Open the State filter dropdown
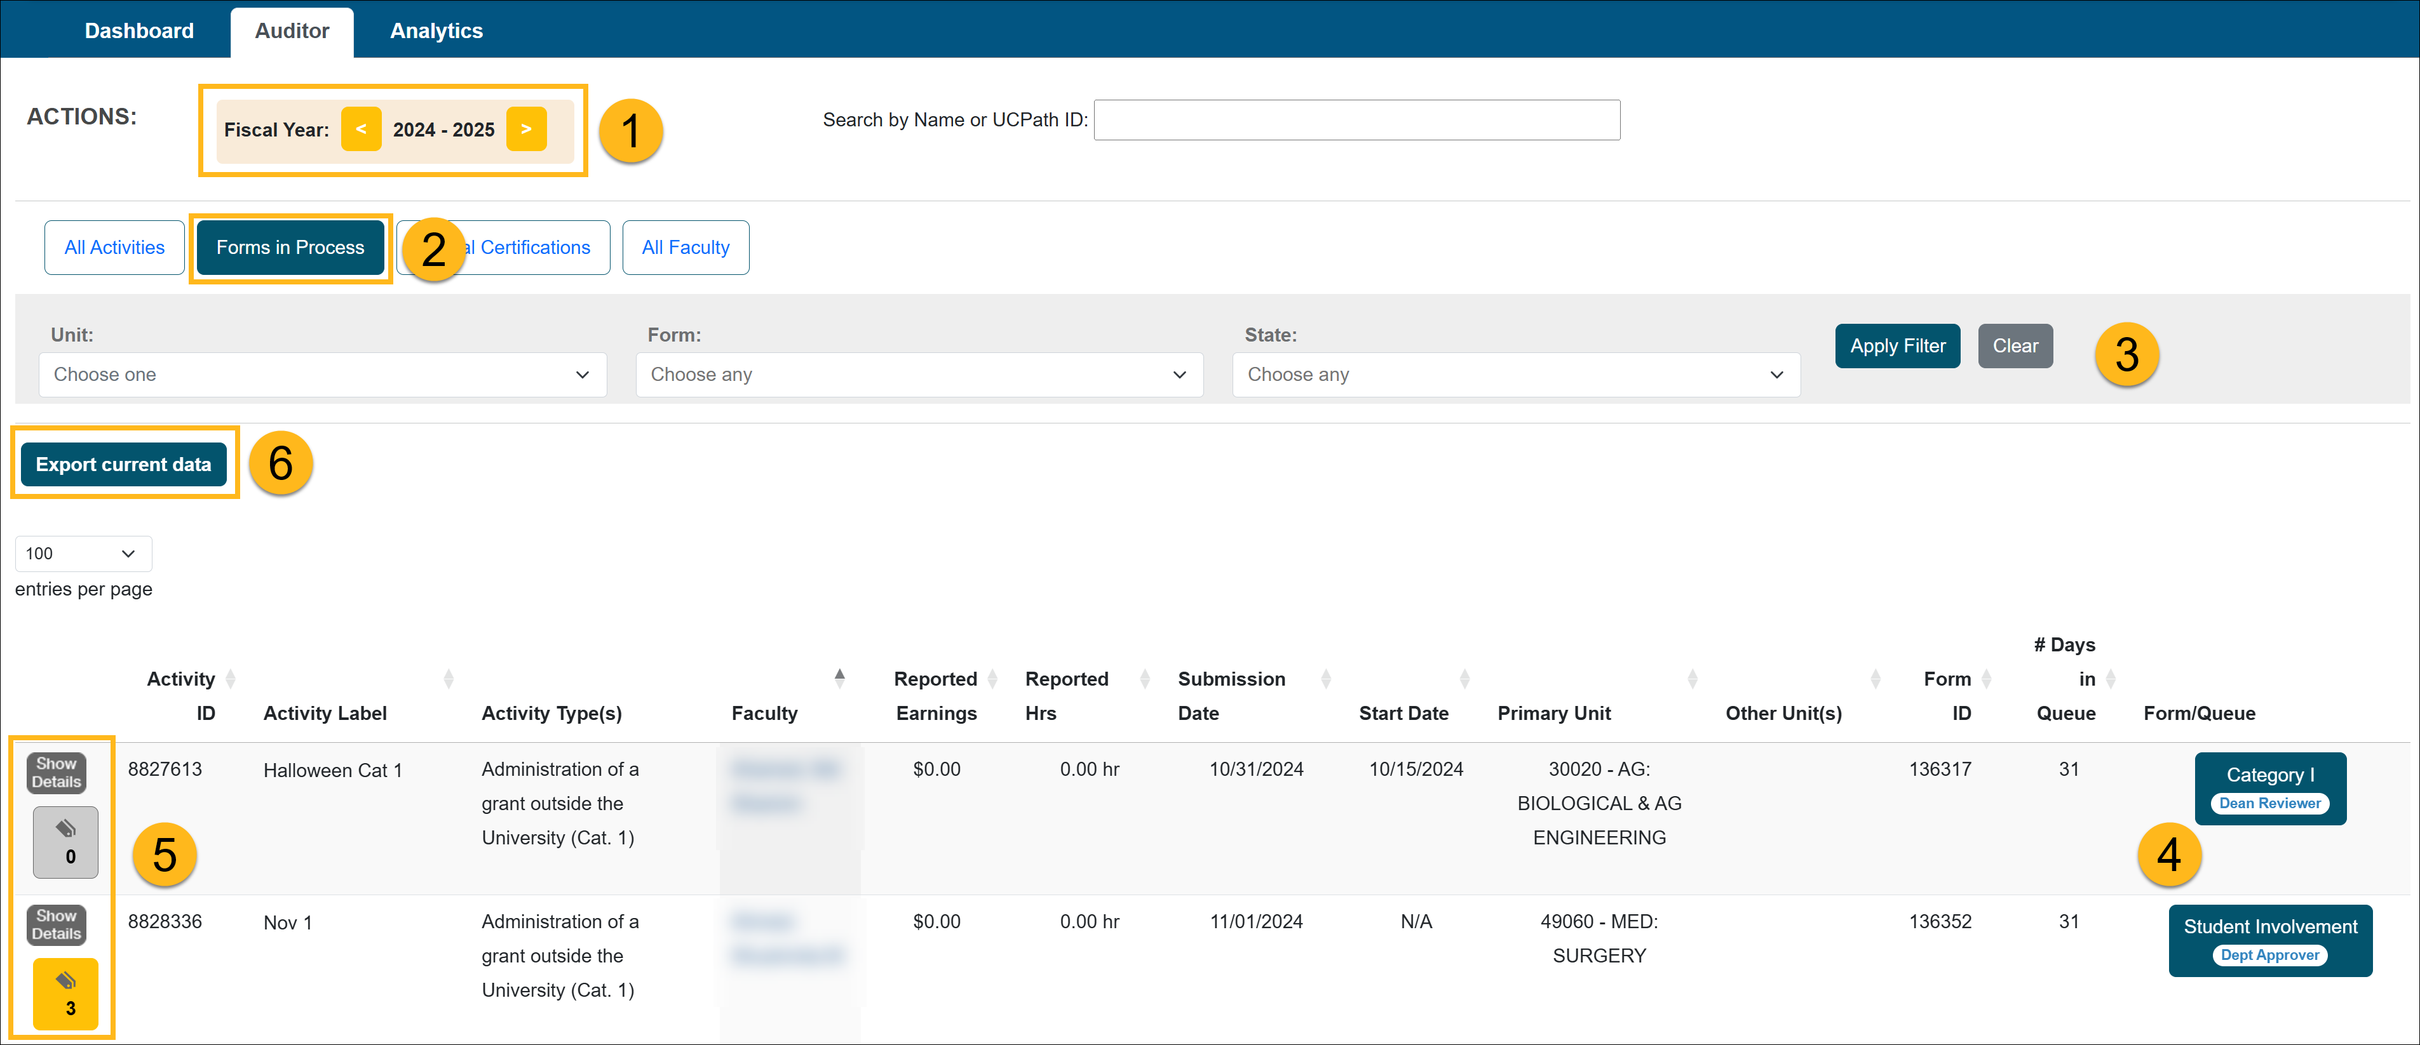Viewport: 2420px width, 1045px height. coord(1517,375)
